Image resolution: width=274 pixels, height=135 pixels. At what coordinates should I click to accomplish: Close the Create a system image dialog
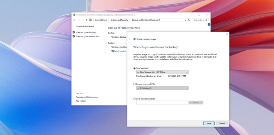227,34
